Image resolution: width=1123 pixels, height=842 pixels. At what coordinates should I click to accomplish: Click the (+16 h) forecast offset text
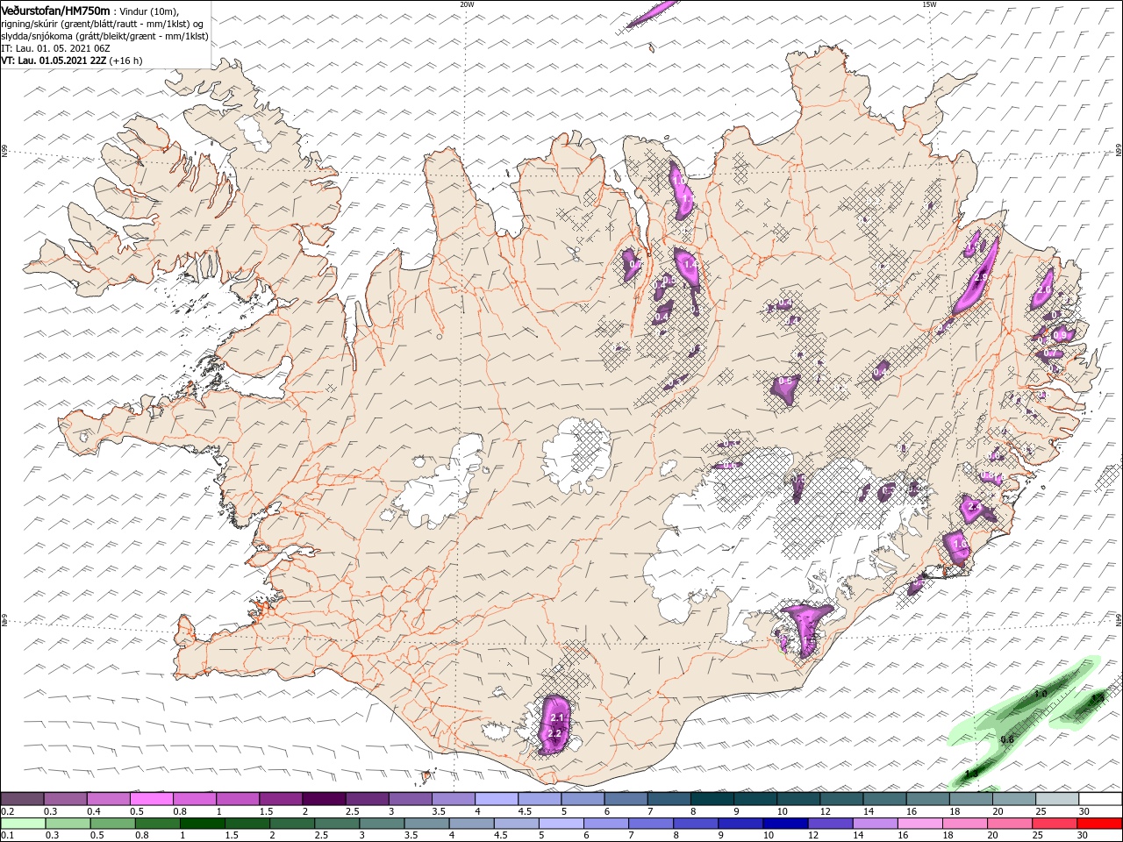click(x=125, y=61)
